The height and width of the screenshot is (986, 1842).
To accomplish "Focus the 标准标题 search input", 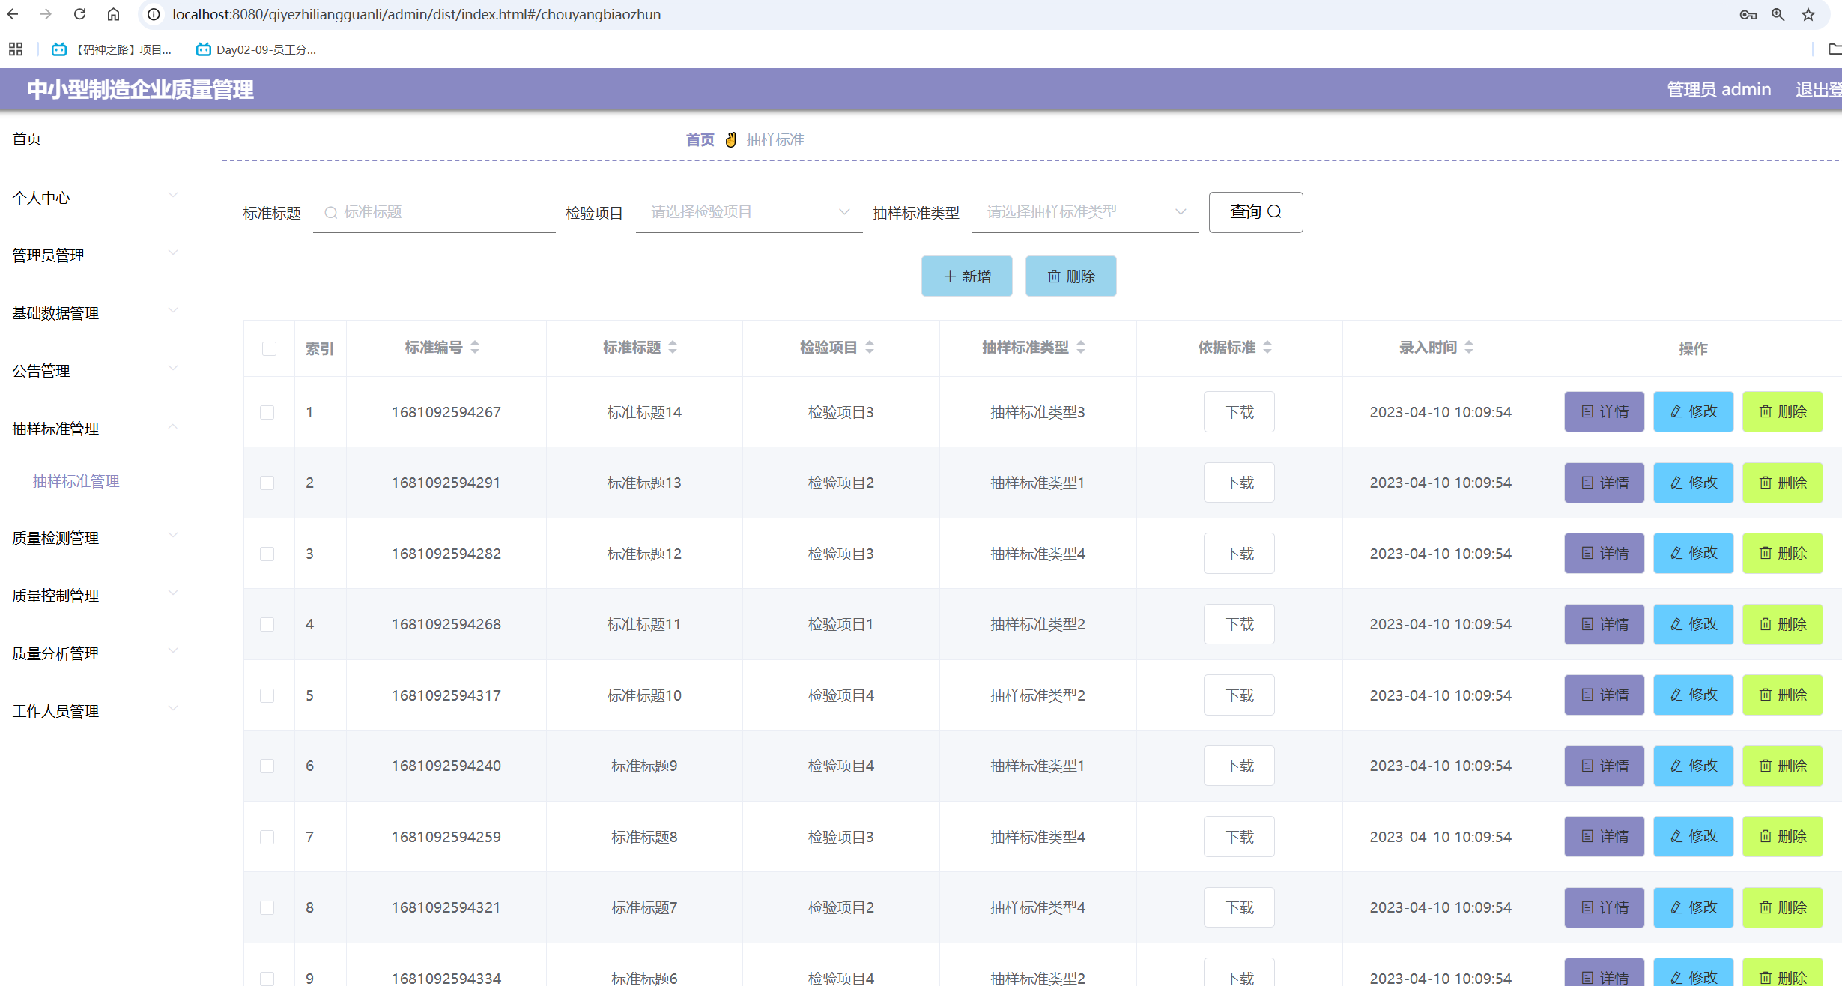I will [434, 212].
